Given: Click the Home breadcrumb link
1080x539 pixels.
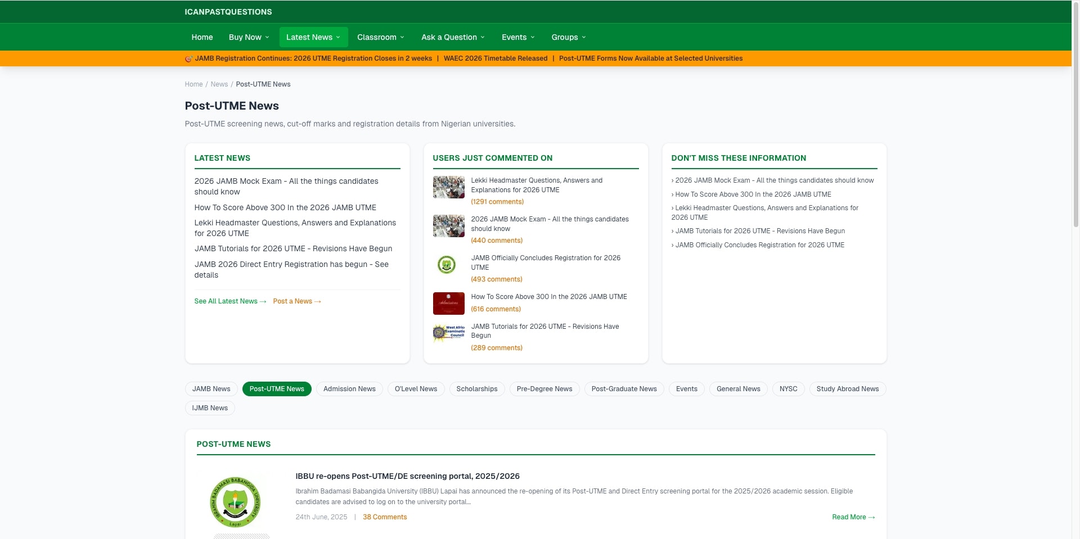Looking at the screenshot, I should coord(193,84).
